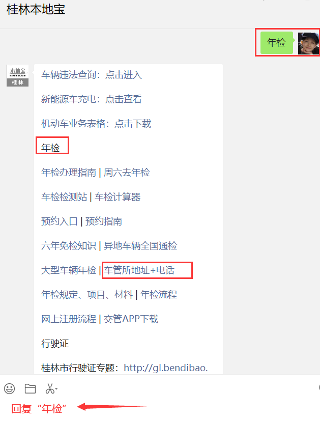Open the 车辆违法查询 点击进入 link
This screenshot has height=421, width=320.
pyautogui.click(x=92, y=75)
